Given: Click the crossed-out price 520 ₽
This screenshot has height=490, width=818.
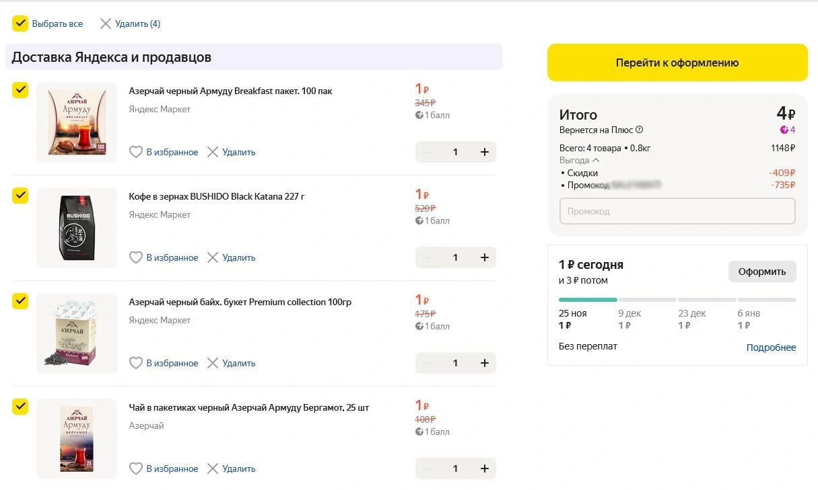Looking at the screenshot, I should pos(425,208).
